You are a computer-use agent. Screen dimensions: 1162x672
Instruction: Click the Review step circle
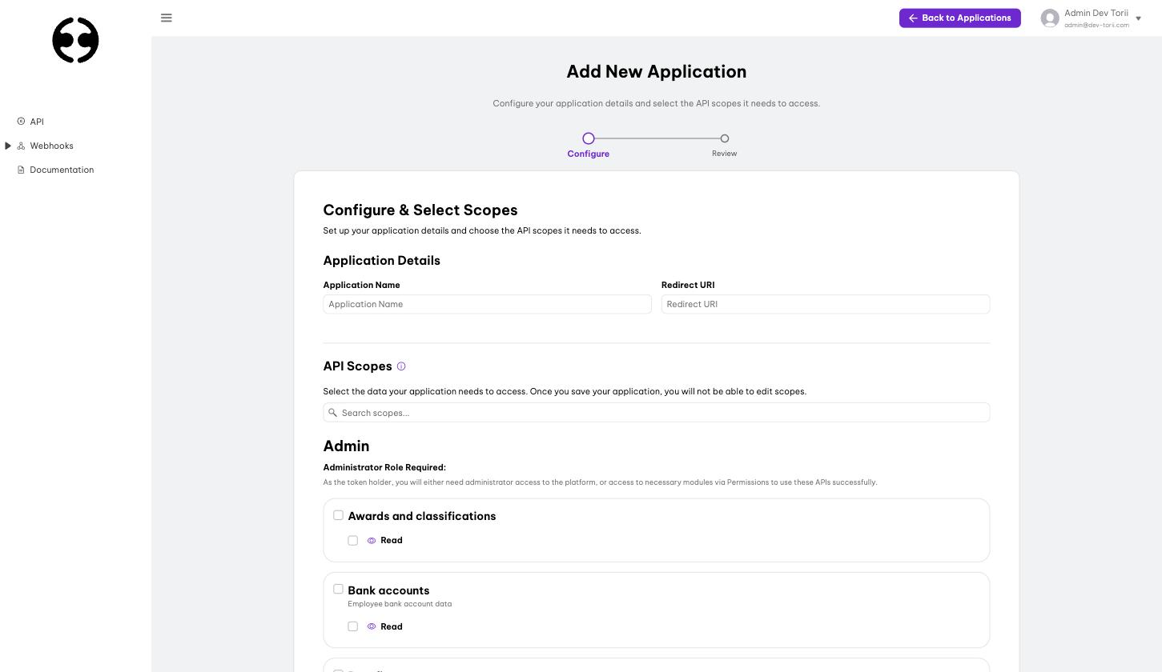point(725,138)
